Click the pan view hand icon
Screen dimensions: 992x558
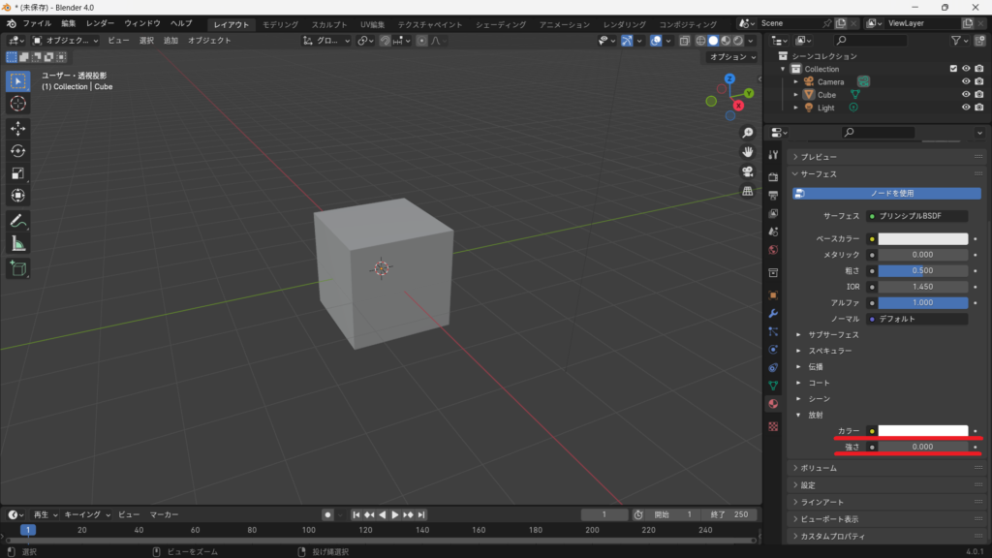tap(748, 152)
